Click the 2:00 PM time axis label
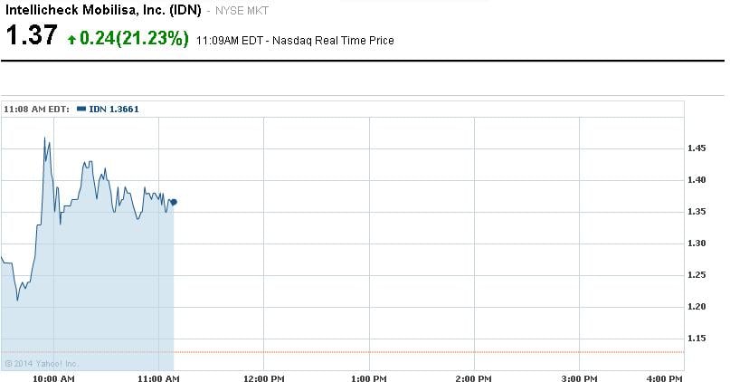The image size is (730, 382). click(x=473, y=376)
